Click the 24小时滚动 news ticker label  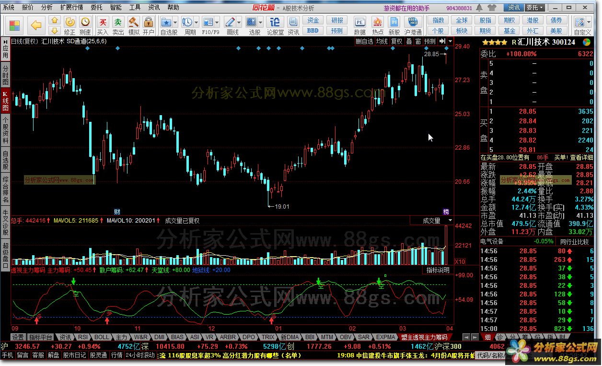tap(140, 355)
